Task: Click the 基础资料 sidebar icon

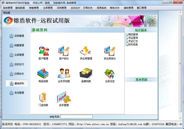Action: pyautogui.click(x=11, y=83)
